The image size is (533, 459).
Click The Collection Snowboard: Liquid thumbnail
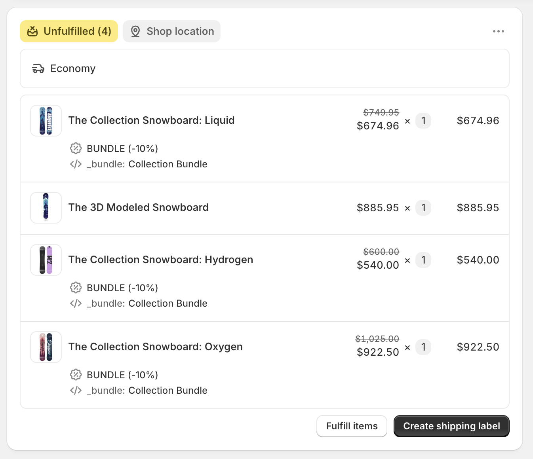(46, 121)
